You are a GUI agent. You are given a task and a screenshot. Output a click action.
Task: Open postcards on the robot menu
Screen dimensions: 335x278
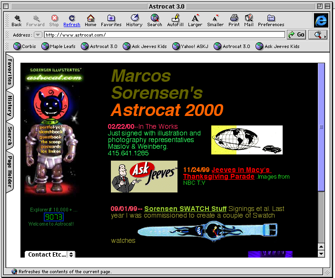click(50, 147)
